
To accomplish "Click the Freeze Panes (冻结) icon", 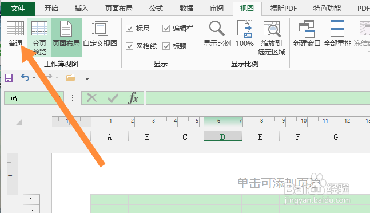I will pos(364,29).
